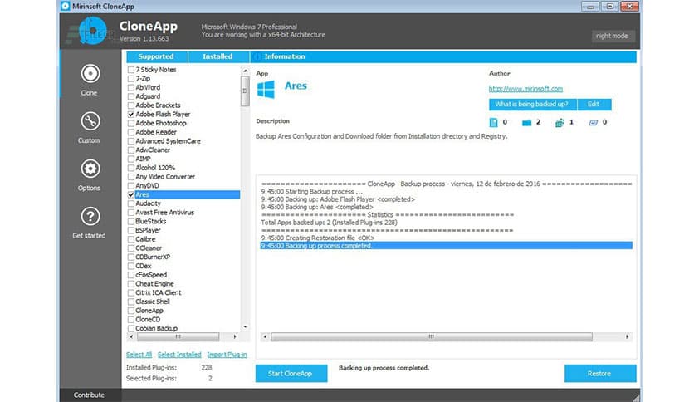This screenshot has height=402, width=694.
Task: Click the Restore button
Action: (599, 373)
